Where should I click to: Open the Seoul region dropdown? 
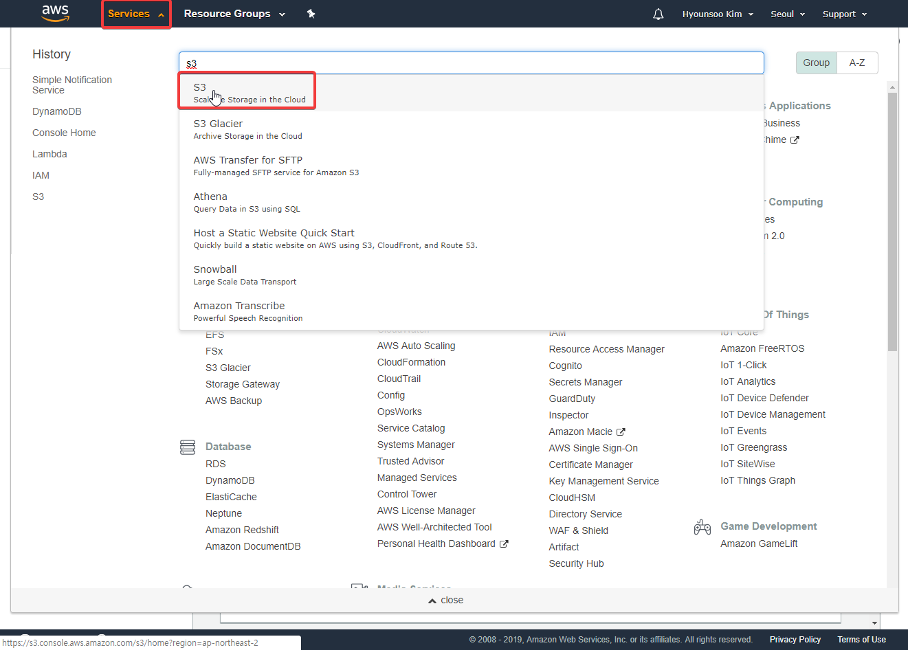tap(788, 14)
